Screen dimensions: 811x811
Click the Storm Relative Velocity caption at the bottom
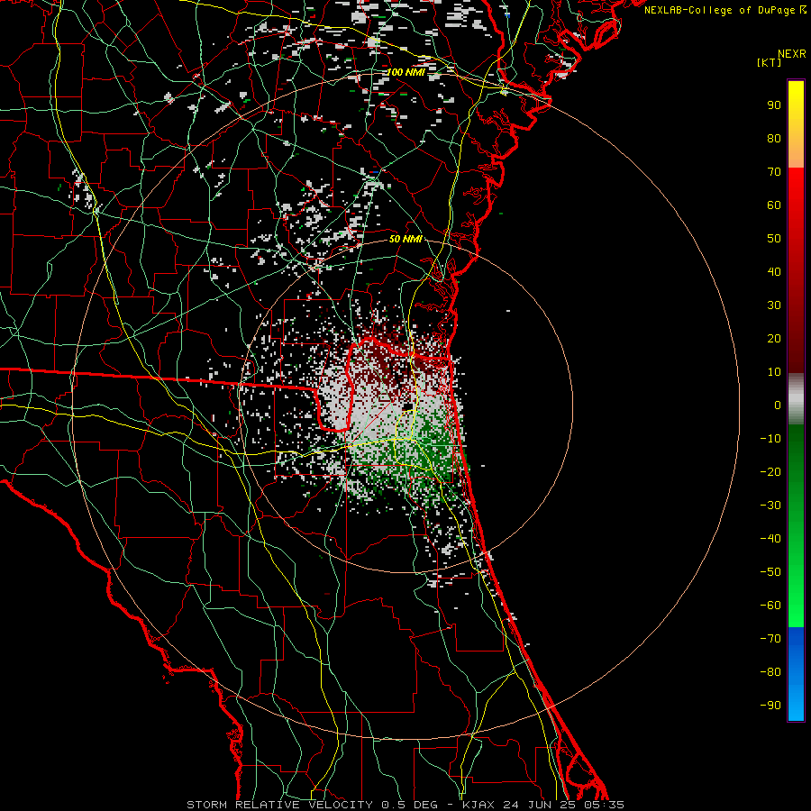pos(405,805)
